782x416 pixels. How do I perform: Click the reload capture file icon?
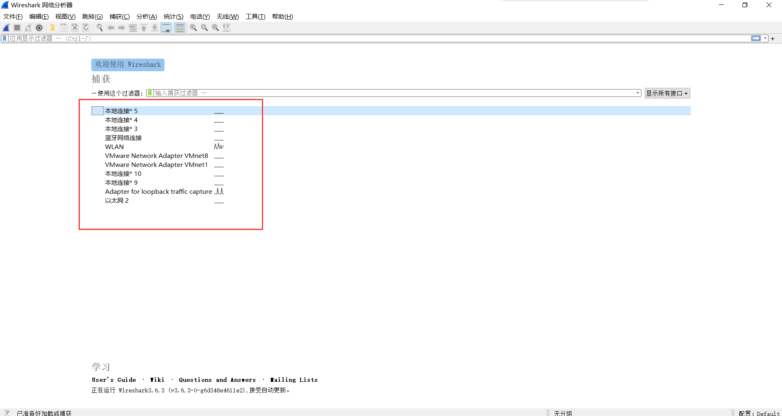(x=86, y=28)
